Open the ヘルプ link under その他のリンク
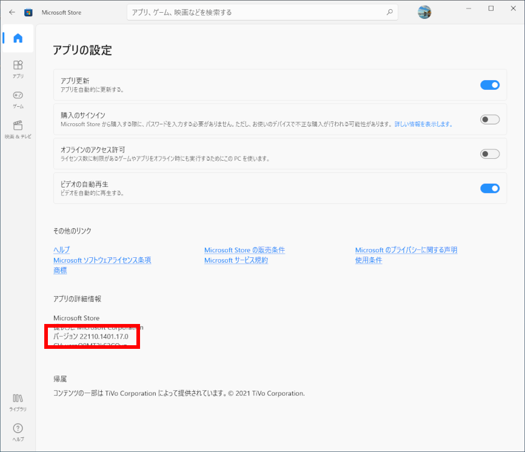The height and width of the screenshot is (452, 525). pyautogui.click(x=62, y=250)
